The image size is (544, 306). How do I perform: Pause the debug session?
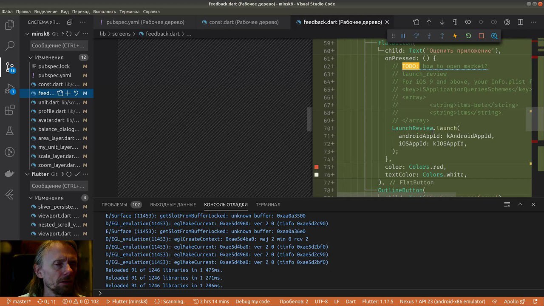403,36
